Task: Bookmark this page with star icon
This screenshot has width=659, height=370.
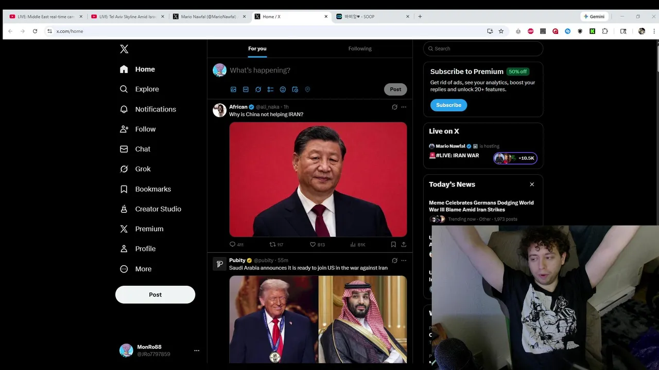Action: click(x=501, y=31)
